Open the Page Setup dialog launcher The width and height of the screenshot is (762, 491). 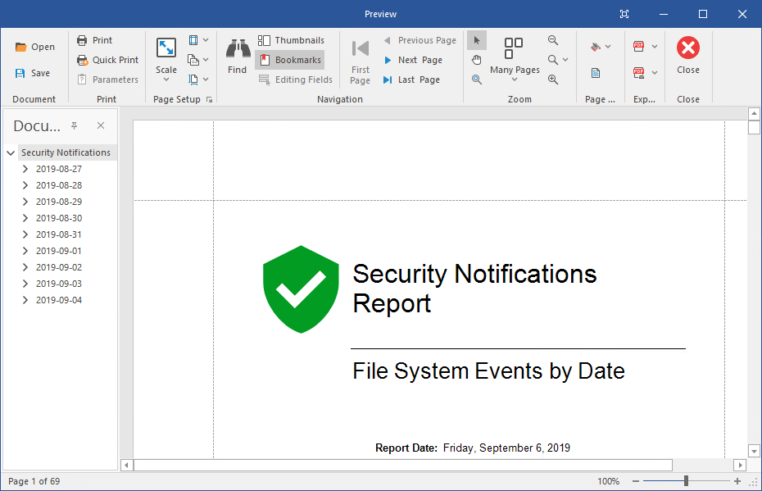[210, 100]
